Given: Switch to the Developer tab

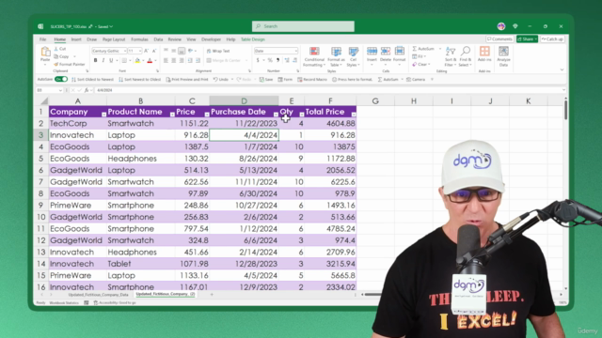Looking at the screenshot, I should (x=211, y=39).
